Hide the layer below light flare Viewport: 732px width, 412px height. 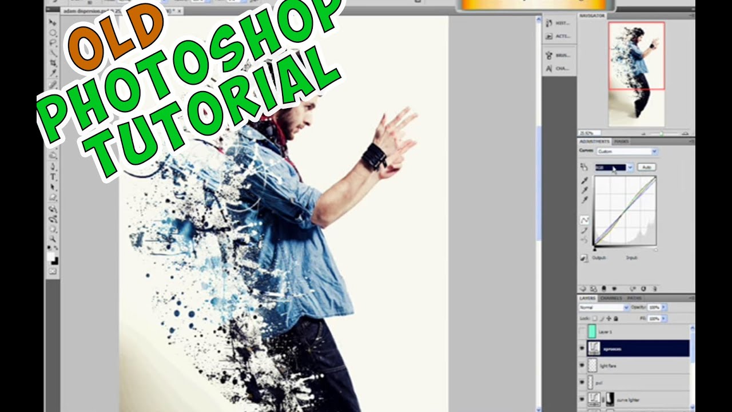click(582, 382)
